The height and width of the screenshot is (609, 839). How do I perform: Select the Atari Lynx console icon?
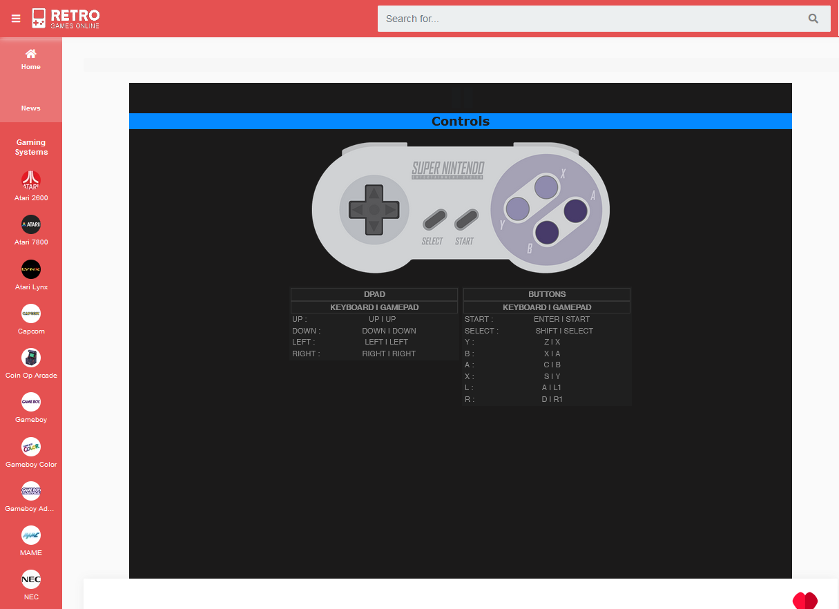[x=30, y=269]
